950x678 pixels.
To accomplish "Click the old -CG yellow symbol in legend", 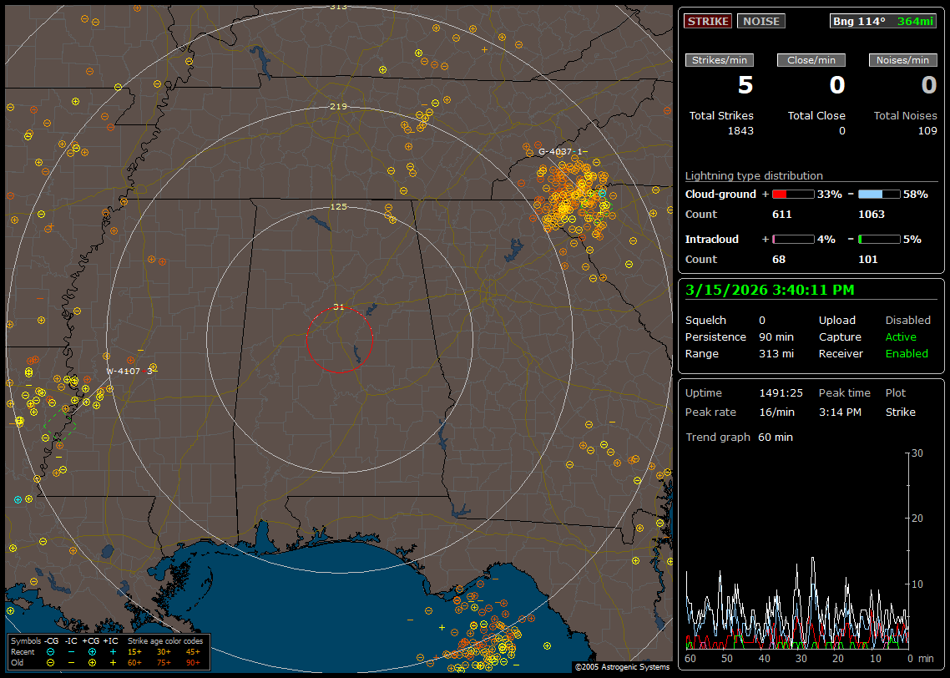I will (50, 662).
